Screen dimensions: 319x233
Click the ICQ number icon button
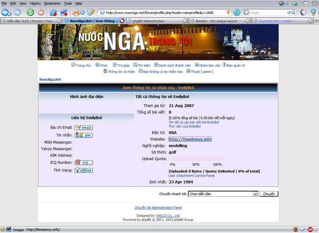pos(83,162)
